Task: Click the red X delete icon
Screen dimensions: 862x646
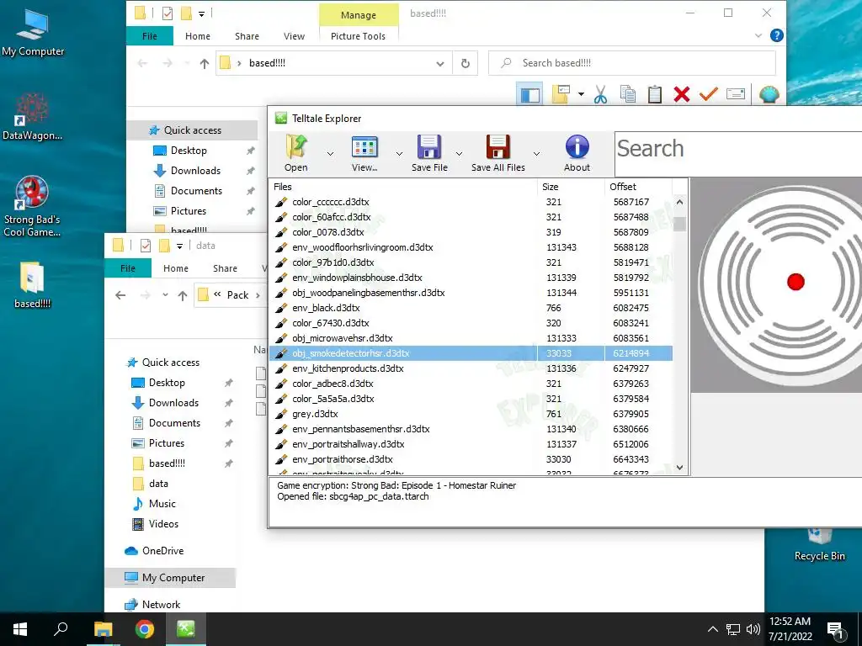Action: point(682,94)
